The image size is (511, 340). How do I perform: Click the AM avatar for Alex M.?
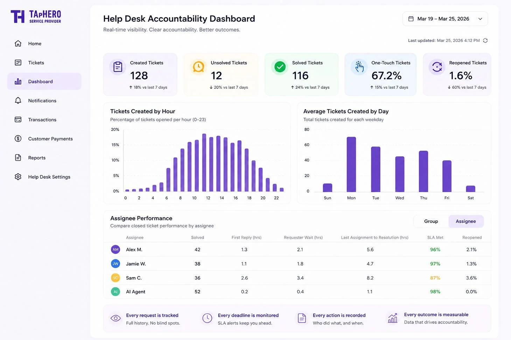click(115, 249)
